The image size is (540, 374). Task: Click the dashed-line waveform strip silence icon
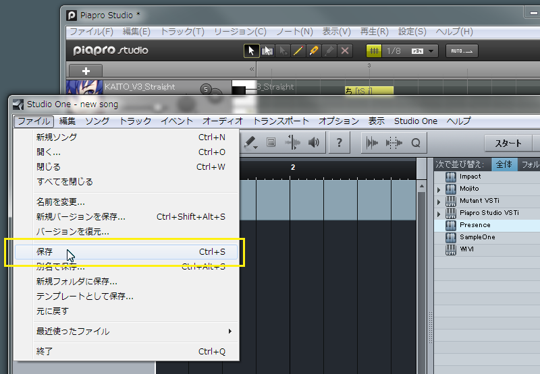394,143
